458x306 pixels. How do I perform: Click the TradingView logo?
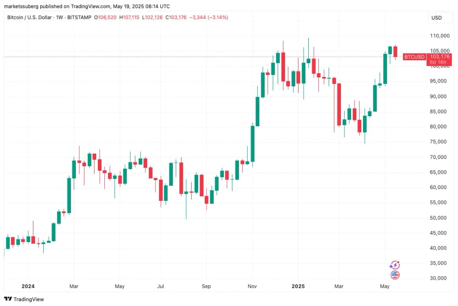tap(24, 299)
